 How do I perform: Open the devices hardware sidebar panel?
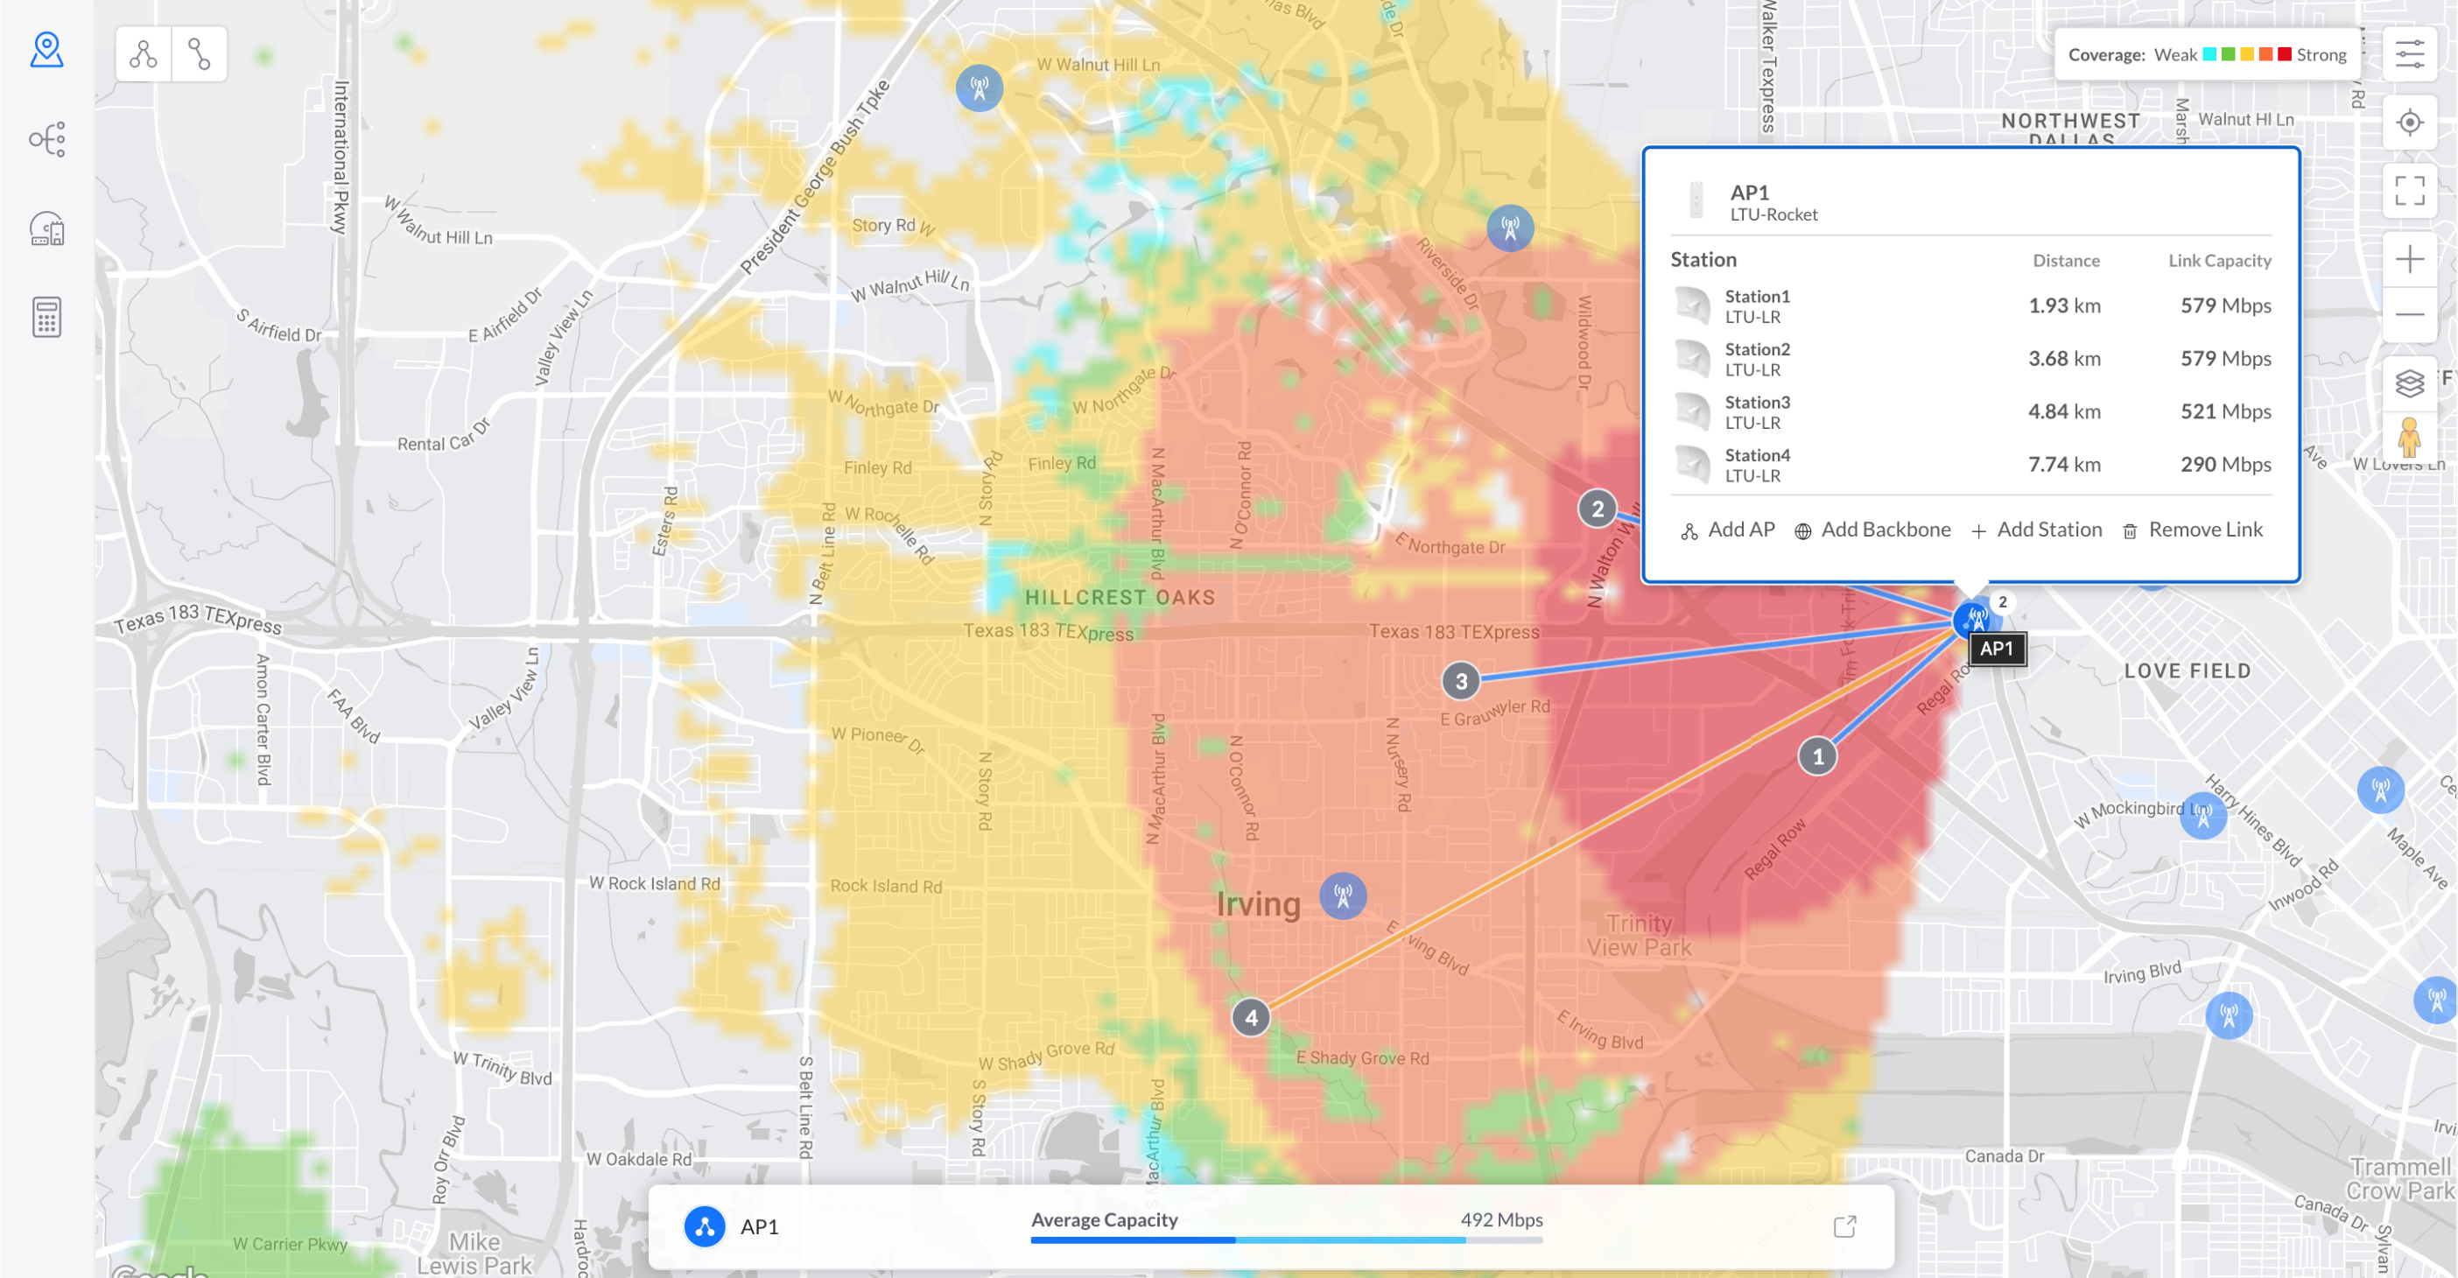click(46, 229)
